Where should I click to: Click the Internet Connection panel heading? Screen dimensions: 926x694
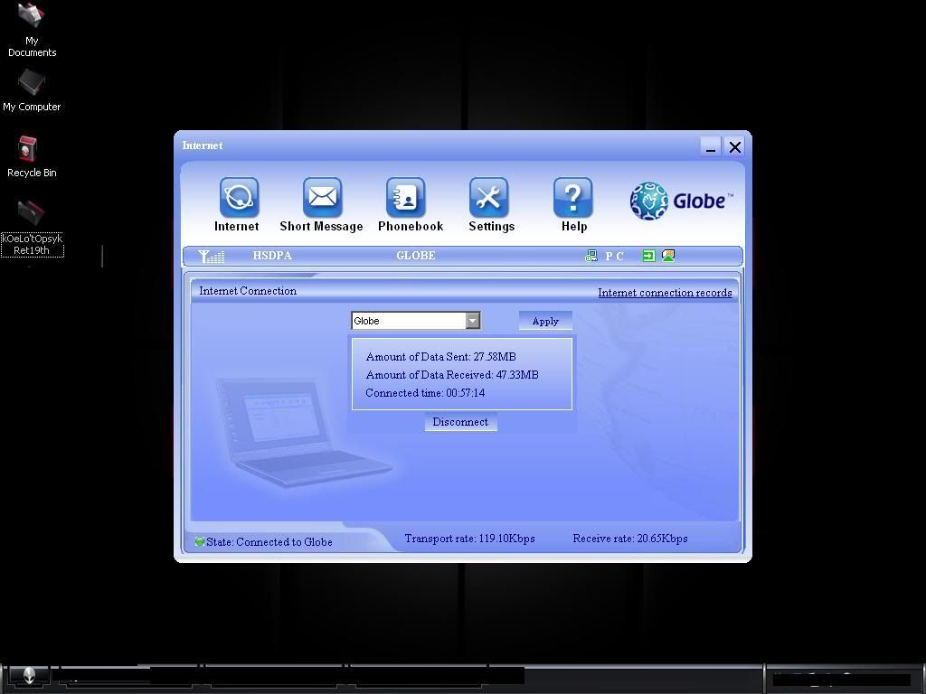(x=248, y=291)
